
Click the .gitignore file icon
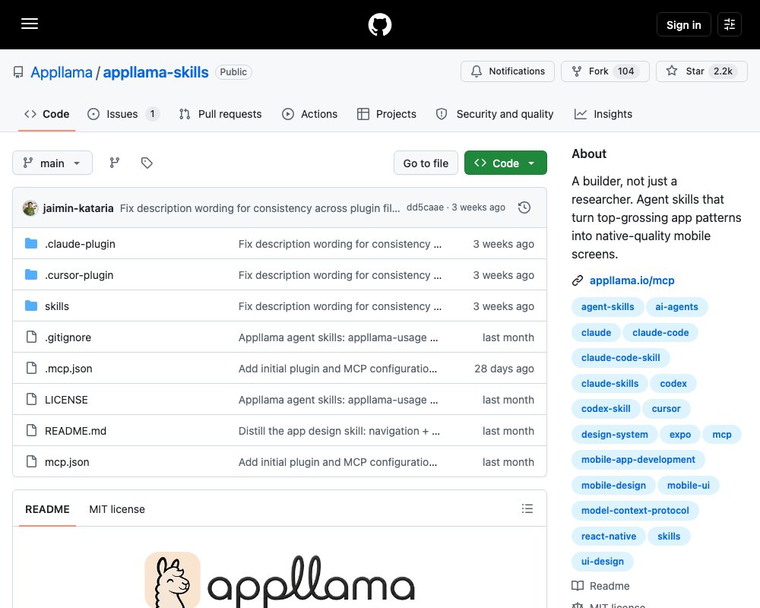click(31, 337)
